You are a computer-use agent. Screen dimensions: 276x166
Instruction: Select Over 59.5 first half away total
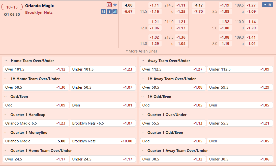click(173, 87)
